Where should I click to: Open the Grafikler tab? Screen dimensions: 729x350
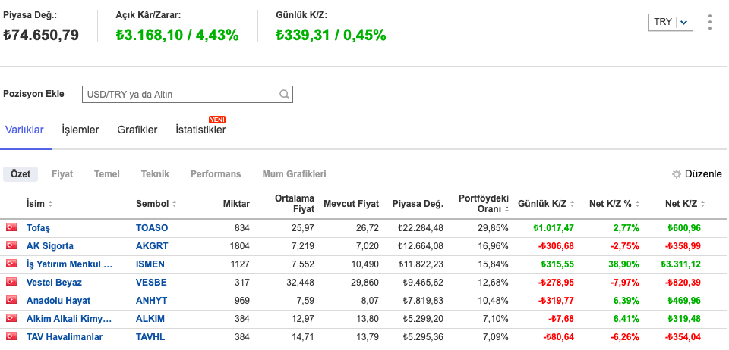coord(137,130)
